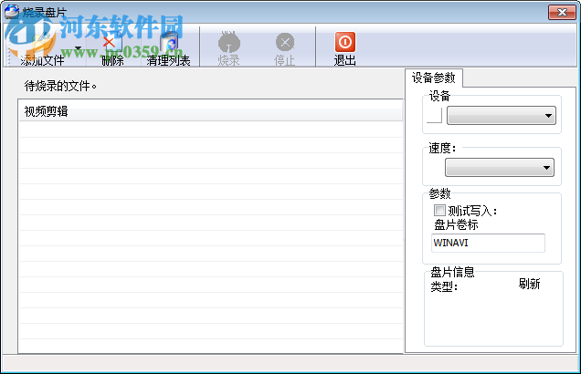Image resolution: width=581 pixels, height=374 pixels.
Task: Close the 烧录盘片 window
Action: click(562, 12)
